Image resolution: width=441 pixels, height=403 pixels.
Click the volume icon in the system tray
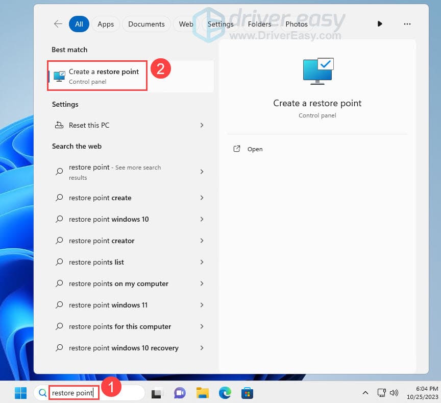[395, 393]
